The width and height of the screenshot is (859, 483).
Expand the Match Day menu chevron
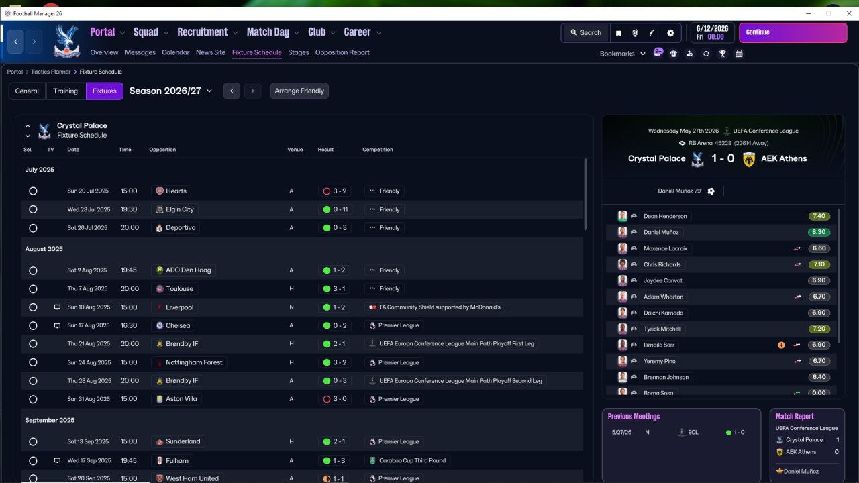pyautogui.click(x=297, y=32)
